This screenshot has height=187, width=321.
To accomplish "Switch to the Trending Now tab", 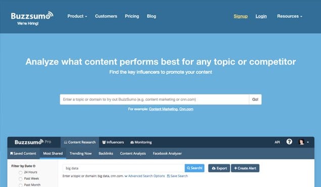I will tap(80, 154).
